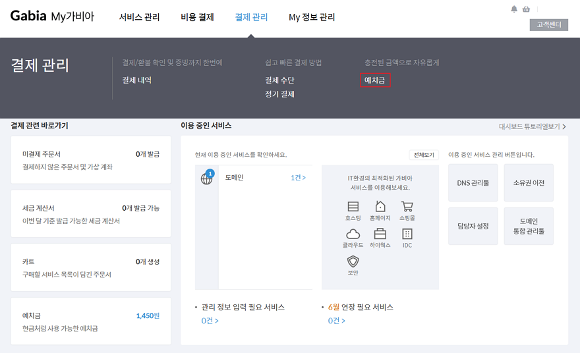Open the shopping basket icon
The width and height of the screenshot is (580, 353).
point(526,9)
